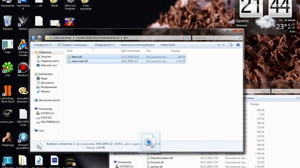The image size is (300, 168).
Task: Select the images.jpg desktop picture
Action: click(7, 139)
